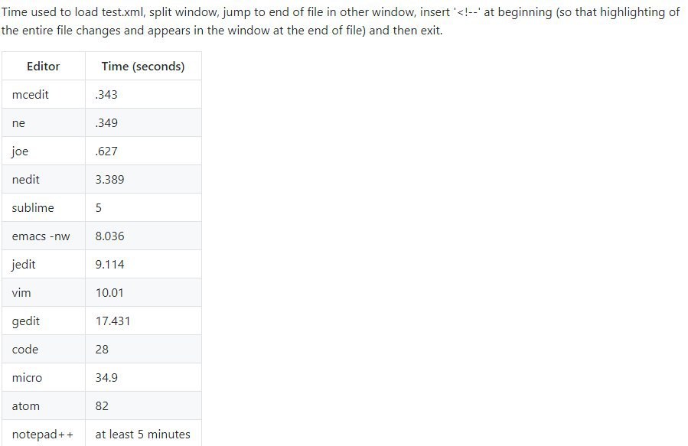Click the .343 time value
This screenshot has width=688, height=446.
(106, 94)
